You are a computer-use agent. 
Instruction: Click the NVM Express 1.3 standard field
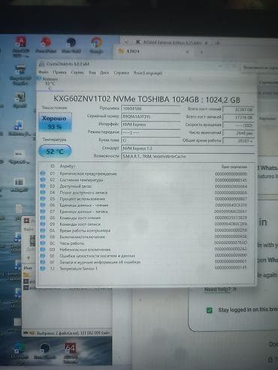(188, 148)
